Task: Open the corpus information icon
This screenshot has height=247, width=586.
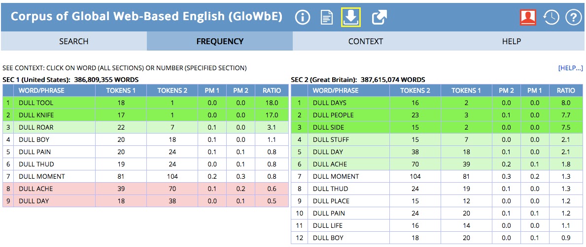Action: [303, 18]
